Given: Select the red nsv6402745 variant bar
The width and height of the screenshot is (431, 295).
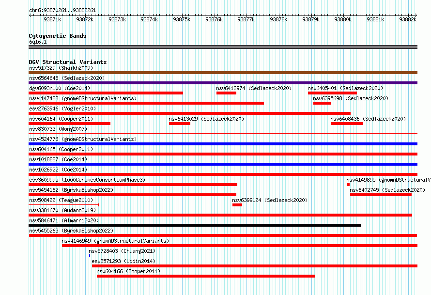Looking at the screenshot, I should click(381, 195).
